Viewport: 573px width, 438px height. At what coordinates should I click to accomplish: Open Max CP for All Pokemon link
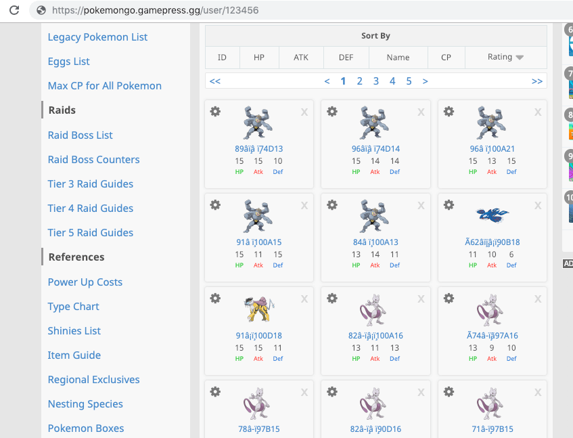[x=104, y=86]
